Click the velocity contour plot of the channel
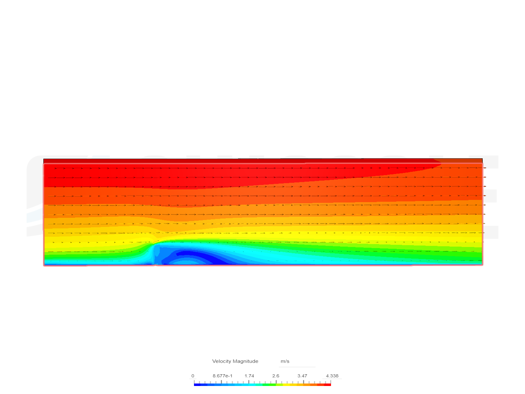The height and width of the screenshot is (394, 525). (263, 212)
